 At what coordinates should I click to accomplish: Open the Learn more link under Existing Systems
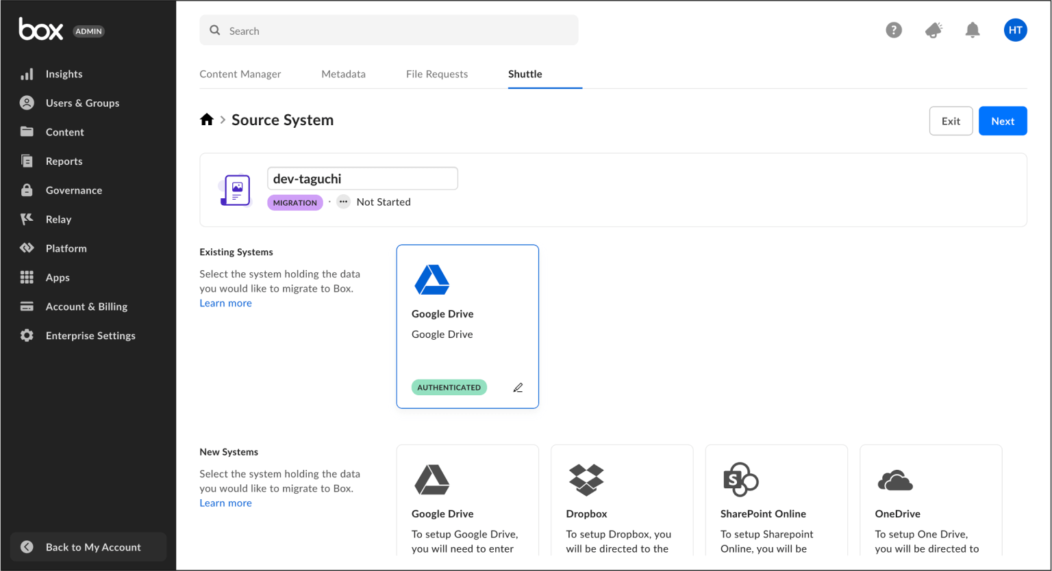tap(225, 302)
